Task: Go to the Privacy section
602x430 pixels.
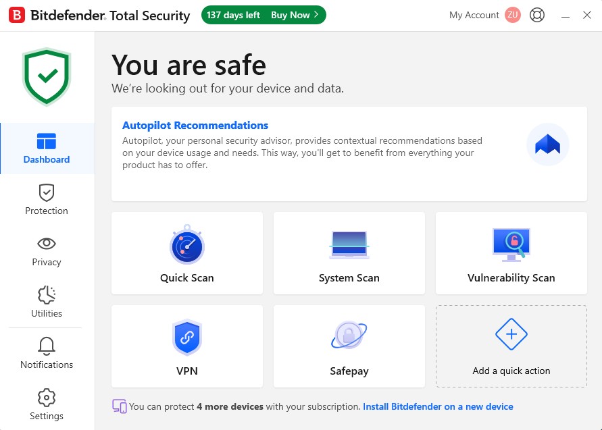Action: (x=47, y=251)
